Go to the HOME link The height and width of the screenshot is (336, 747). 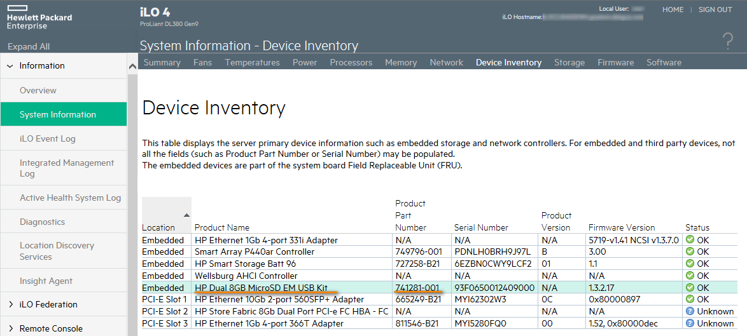pos(673,10)
